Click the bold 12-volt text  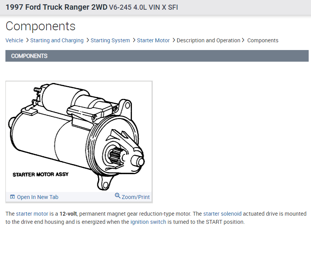click(x=68, y=214)
